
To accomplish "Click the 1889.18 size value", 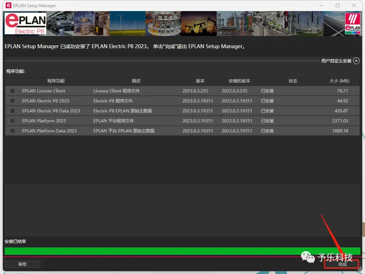I will [x=340, y=131].
